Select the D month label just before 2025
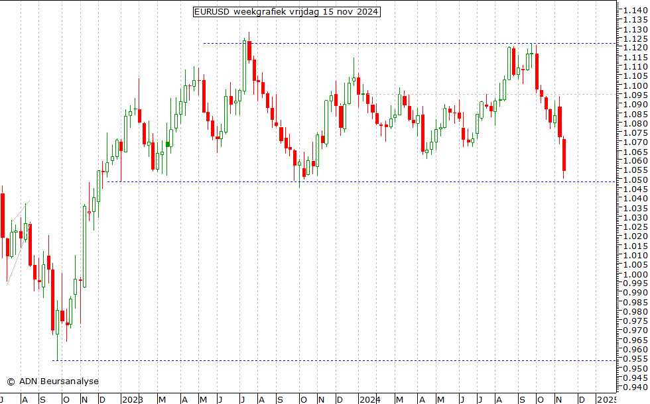 click(581, 399)
